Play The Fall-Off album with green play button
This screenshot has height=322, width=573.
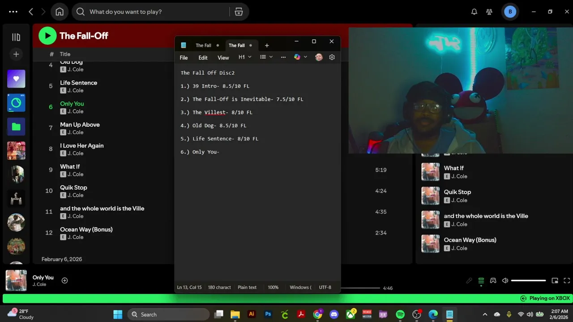(x=47, y=36)
